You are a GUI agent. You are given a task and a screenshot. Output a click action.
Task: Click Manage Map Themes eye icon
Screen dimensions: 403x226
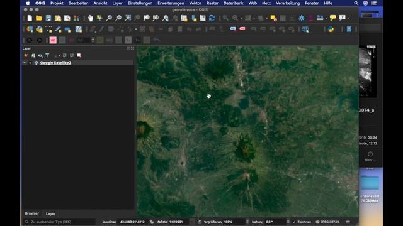[40, 55]
